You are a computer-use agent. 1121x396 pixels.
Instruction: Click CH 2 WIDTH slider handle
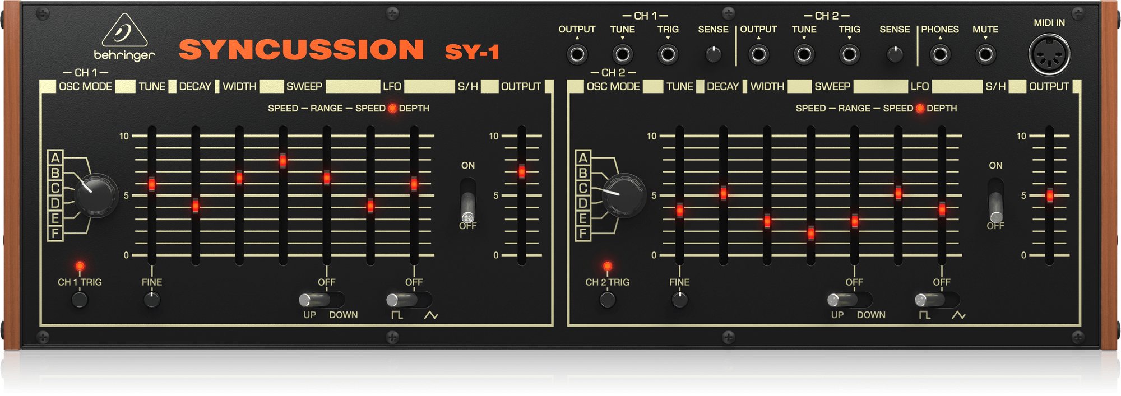click(767, 221)
